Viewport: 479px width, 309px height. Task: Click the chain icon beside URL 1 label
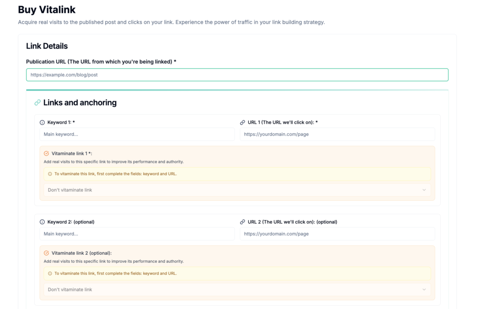tap(242, 122)
